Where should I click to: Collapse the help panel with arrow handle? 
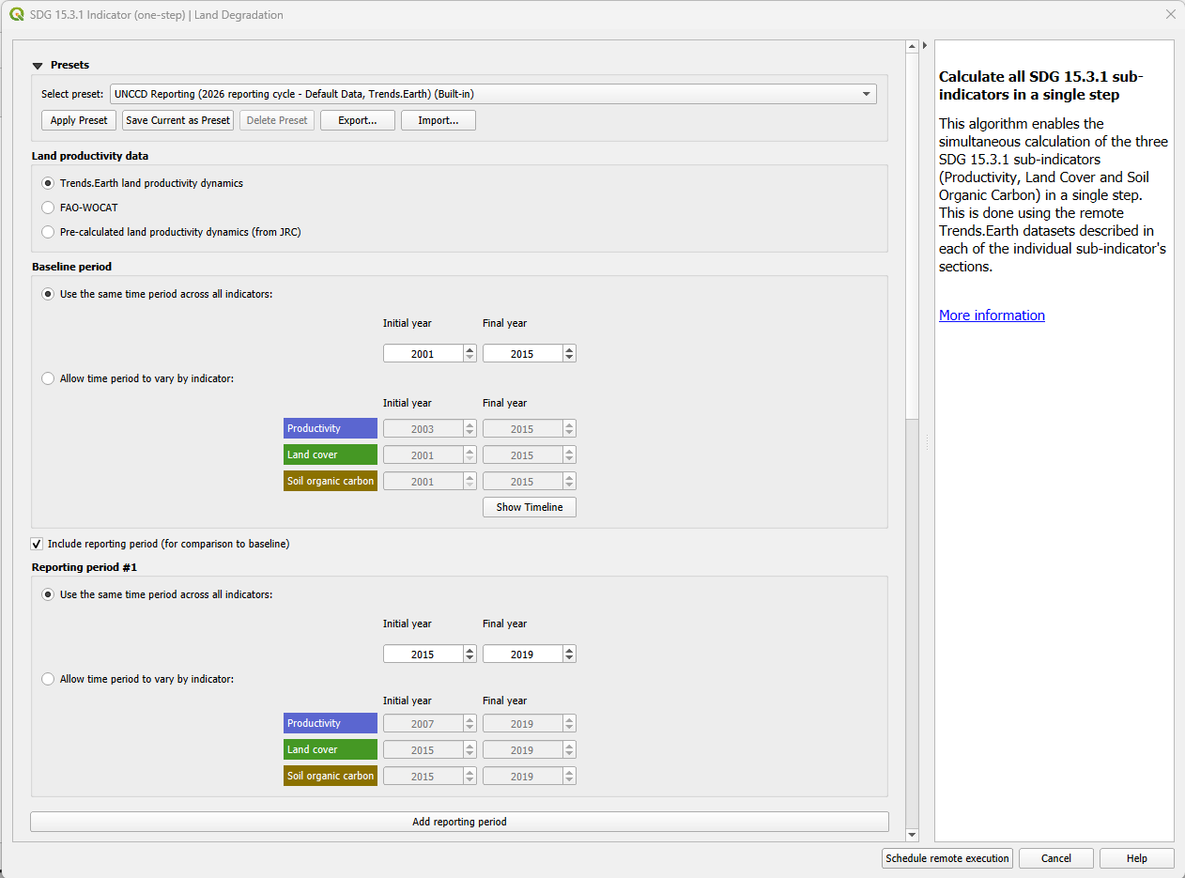coord(925,45)
